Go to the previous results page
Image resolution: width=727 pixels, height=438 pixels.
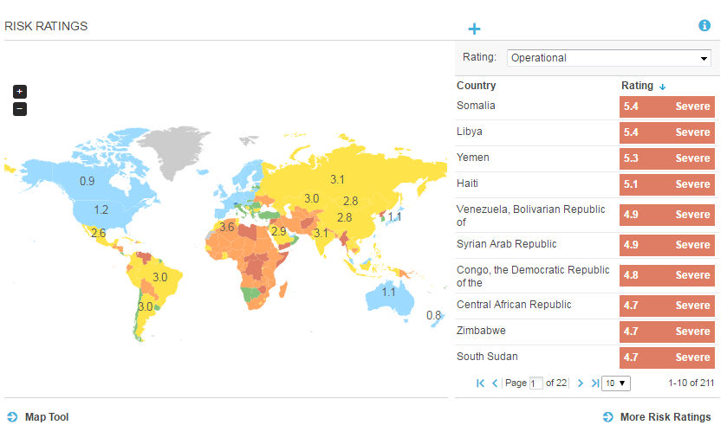(495, 383)
